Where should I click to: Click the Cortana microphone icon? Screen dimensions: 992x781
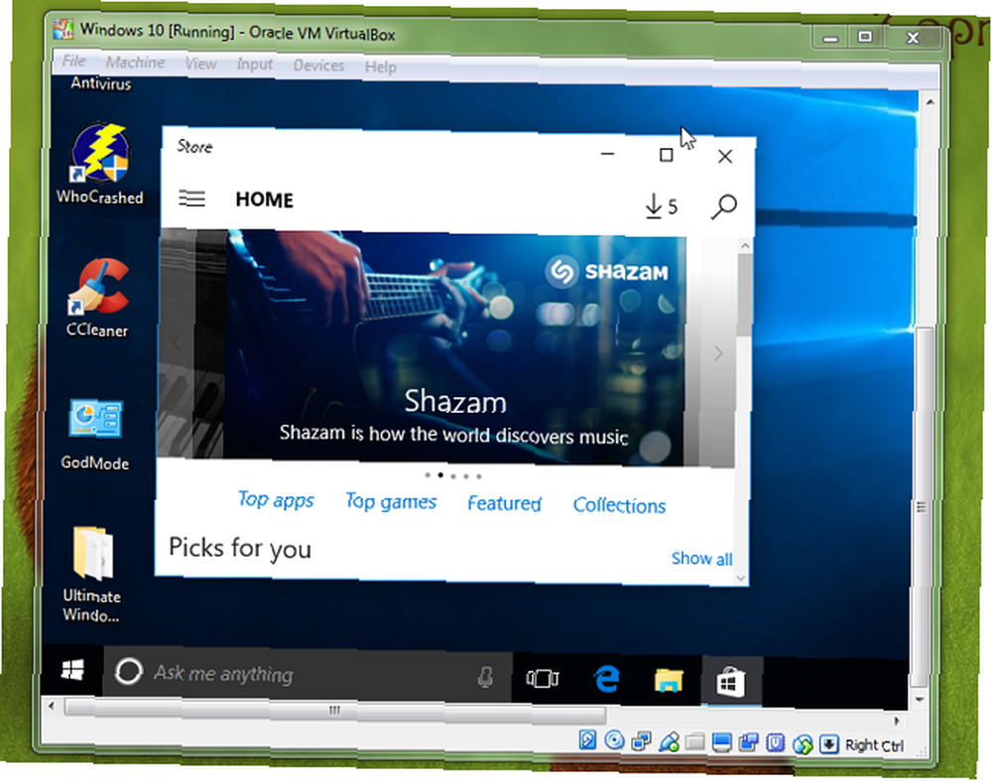(485, 677)
